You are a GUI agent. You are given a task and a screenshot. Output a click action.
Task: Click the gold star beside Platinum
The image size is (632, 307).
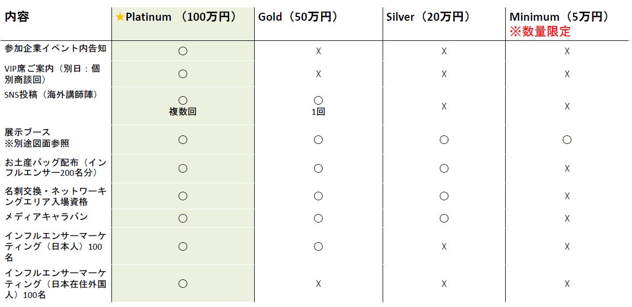click(x=120, y=17)
